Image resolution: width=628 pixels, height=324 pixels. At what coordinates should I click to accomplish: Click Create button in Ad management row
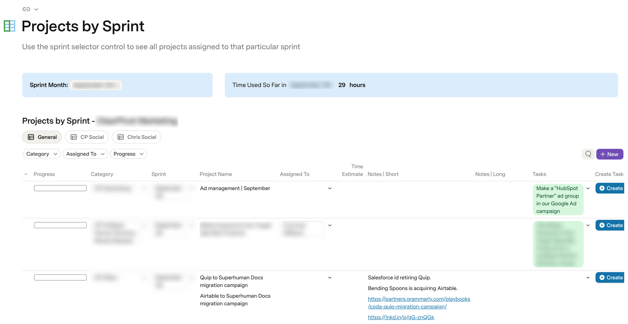pos(610,188)
